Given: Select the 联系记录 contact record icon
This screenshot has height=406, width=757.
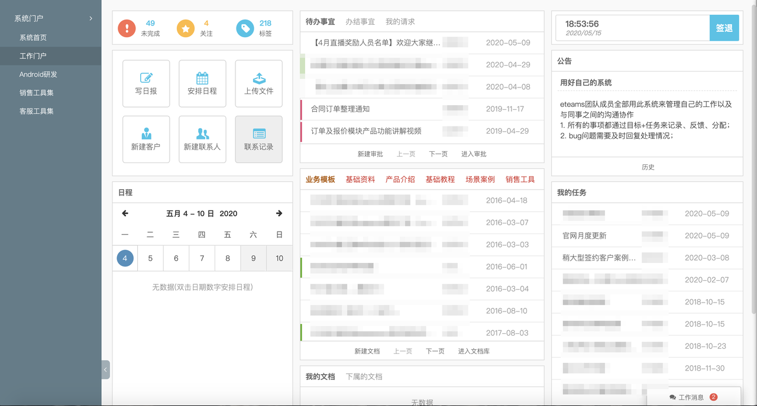Looking at the screenshot, I should click(x=258, y=139).
